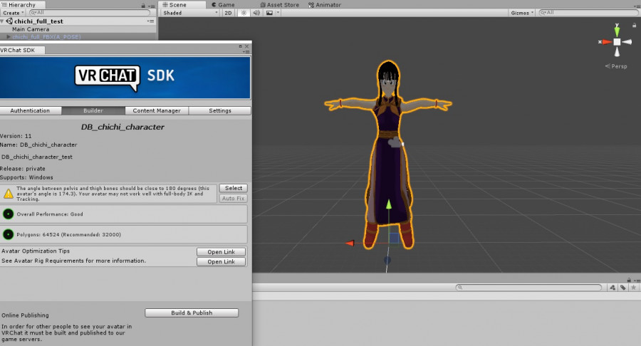Screen dimensions: 641x346
Task: Open the Content Manager tab
Action: [x=157, y=110]
